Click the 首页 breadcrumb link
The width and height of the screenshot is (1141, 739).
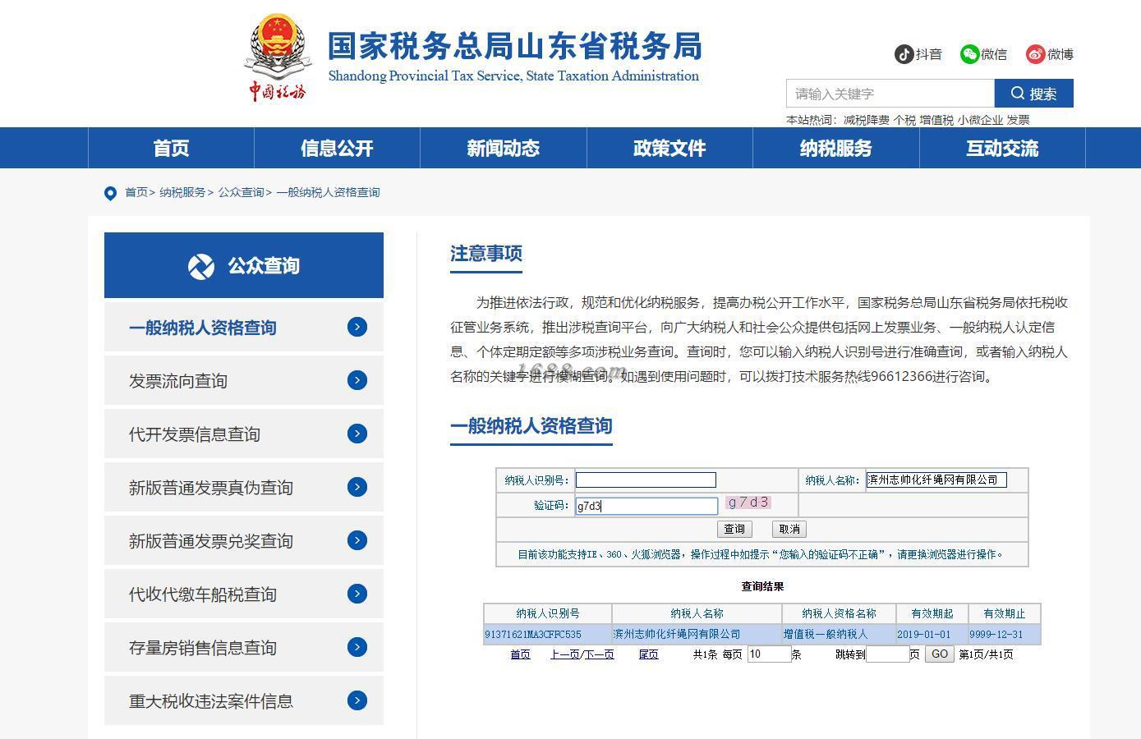[x=136, y=192]
